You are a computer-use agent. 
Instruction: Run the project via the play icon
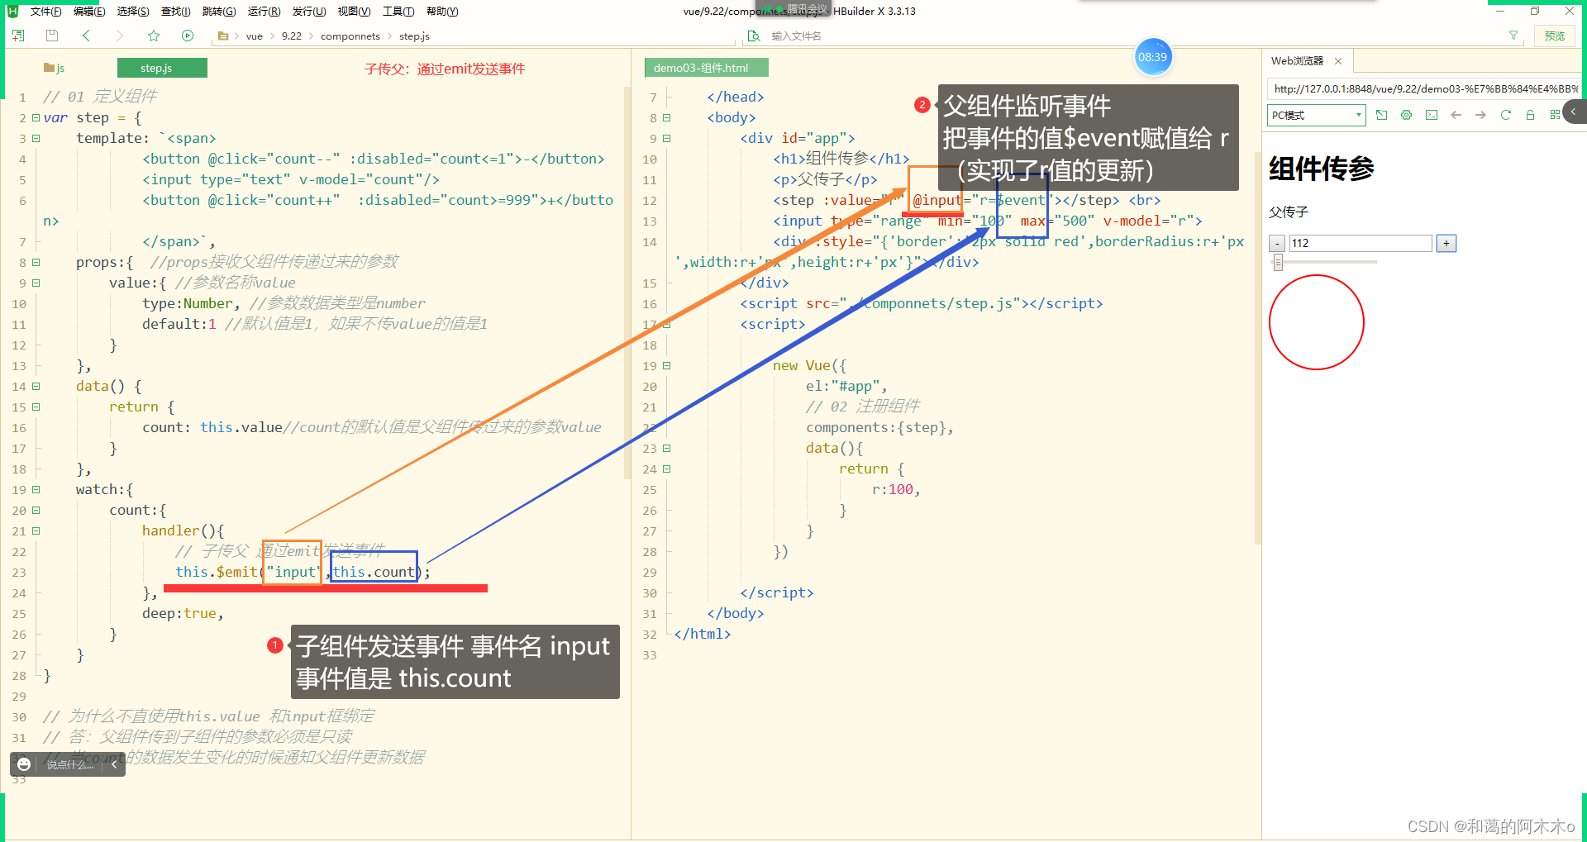click(x=188, y=36)
